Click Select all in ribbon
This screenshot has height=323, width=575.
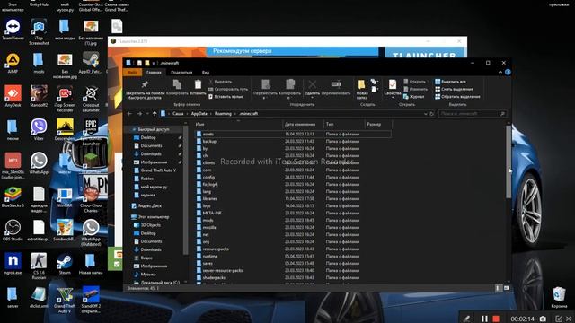[450, 82]
